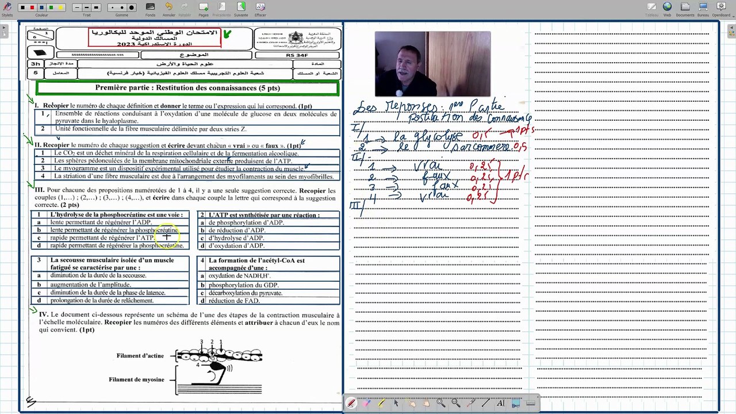Select the thick Trait line width
The height and width of the screenshot is (414, 736).
coord(96,7)
